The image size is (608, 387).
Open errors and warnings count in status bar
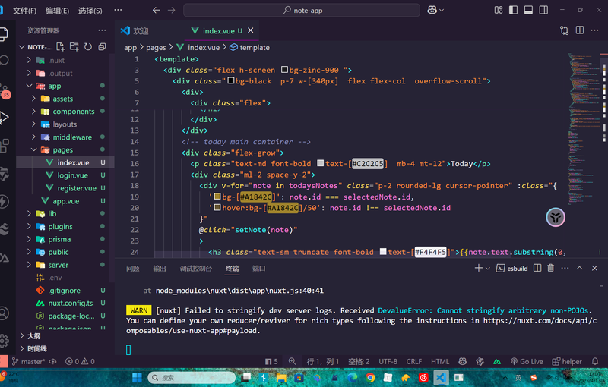(x=80, y=361)
